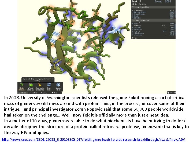The height and width of the screenshot is (145, 193).
Task: Open Mouse Help question mark icon
Action: pyautogui.click(x=58, y=85)
